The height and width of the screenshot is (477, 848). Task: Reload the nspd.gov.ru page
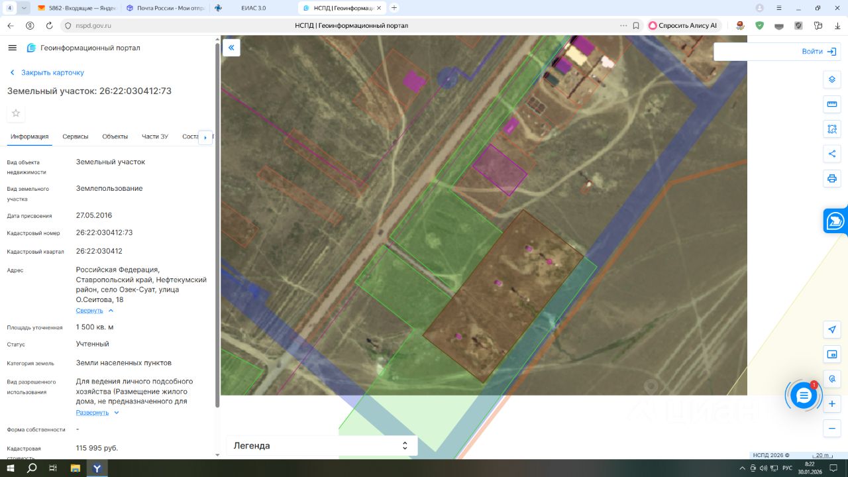[49, 26]
